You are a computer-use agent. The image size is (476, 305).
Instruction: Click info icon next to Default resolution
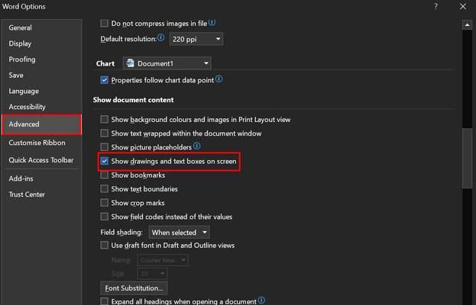(161, 37)
